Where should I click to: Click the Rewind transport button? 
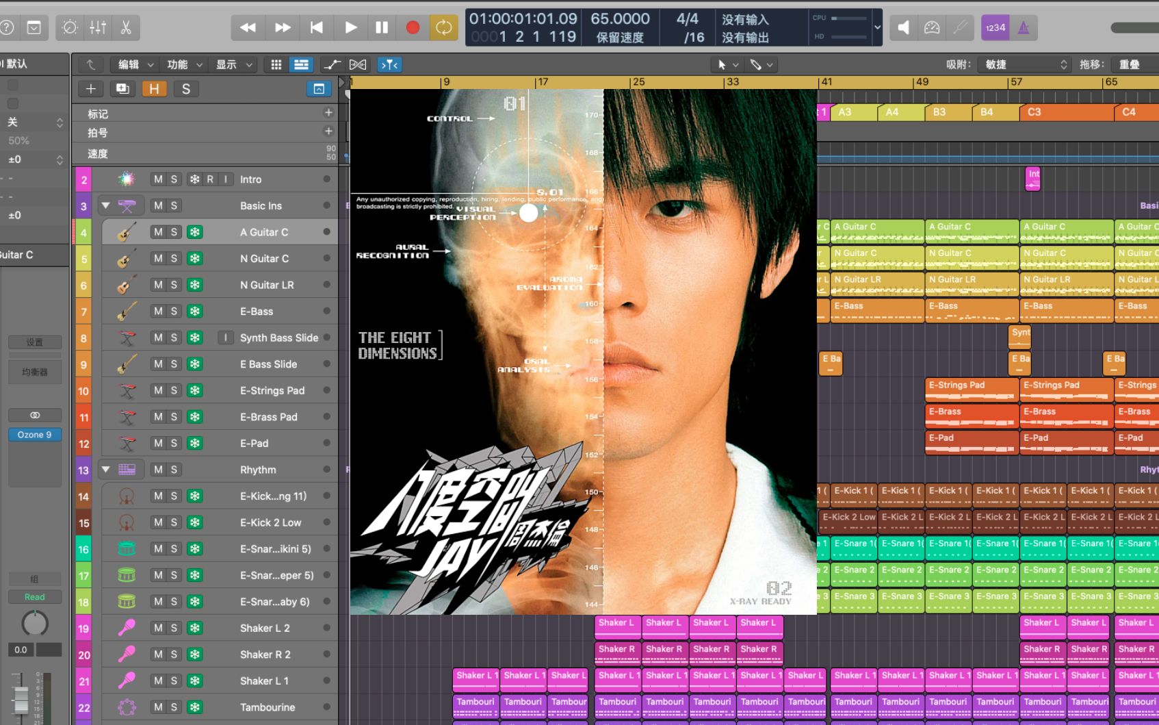pos(248,27)
